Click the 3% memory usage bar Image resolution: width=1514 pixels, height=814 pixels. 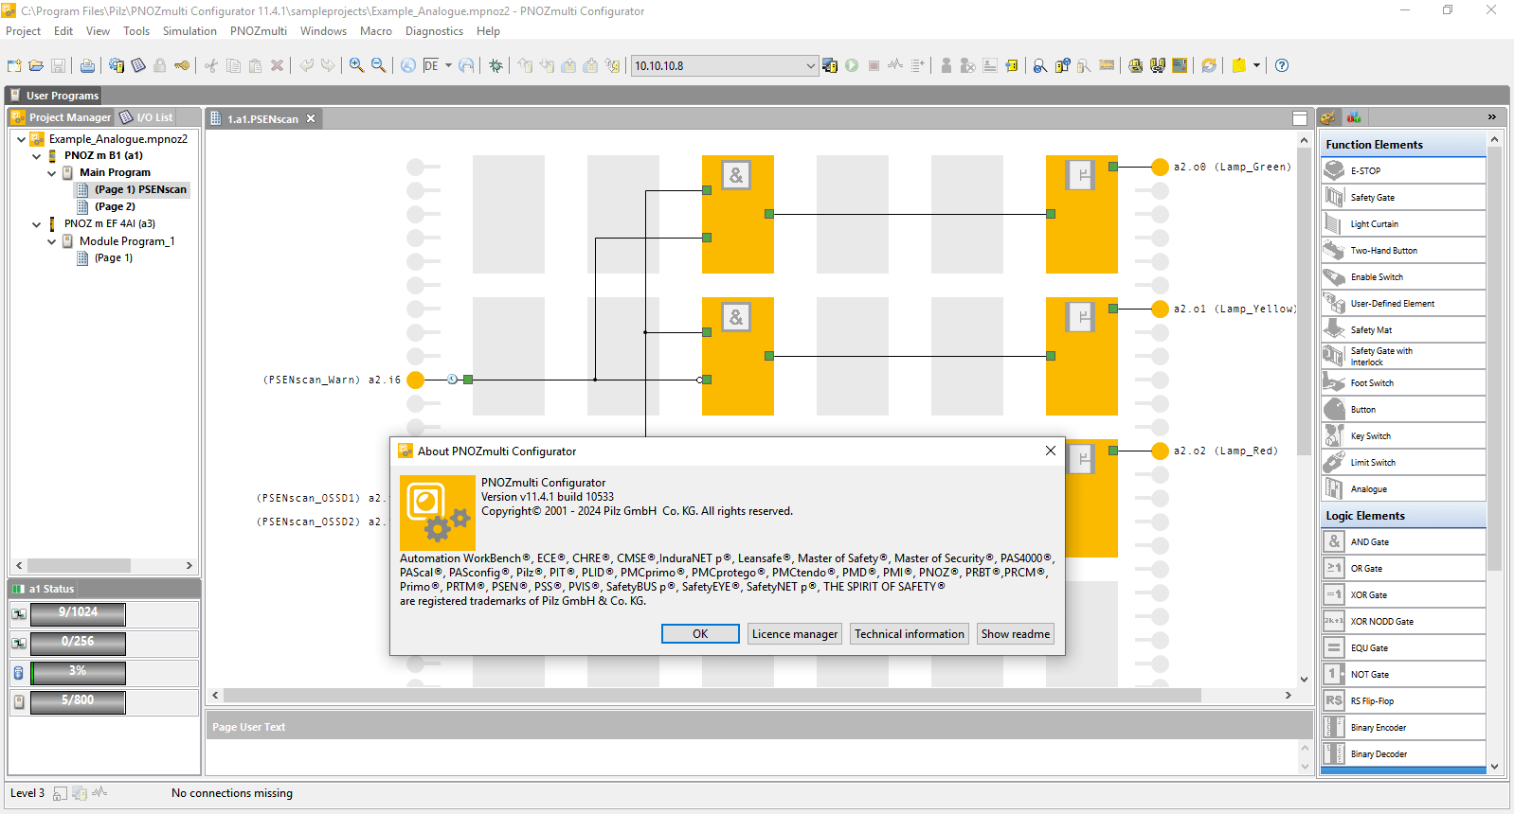point(78,672)
